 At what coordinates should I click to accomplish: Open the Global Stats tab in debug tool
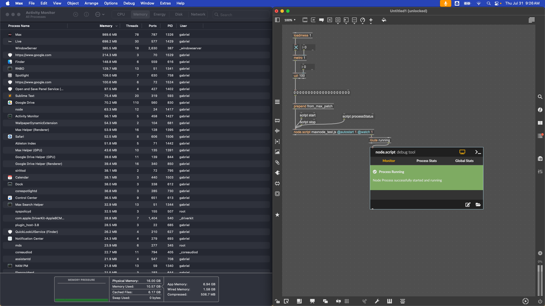click(x=464, y=161)
